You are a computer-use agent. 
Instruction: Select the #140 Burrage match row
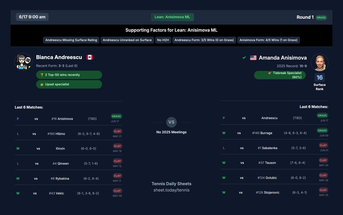[274, 133]
